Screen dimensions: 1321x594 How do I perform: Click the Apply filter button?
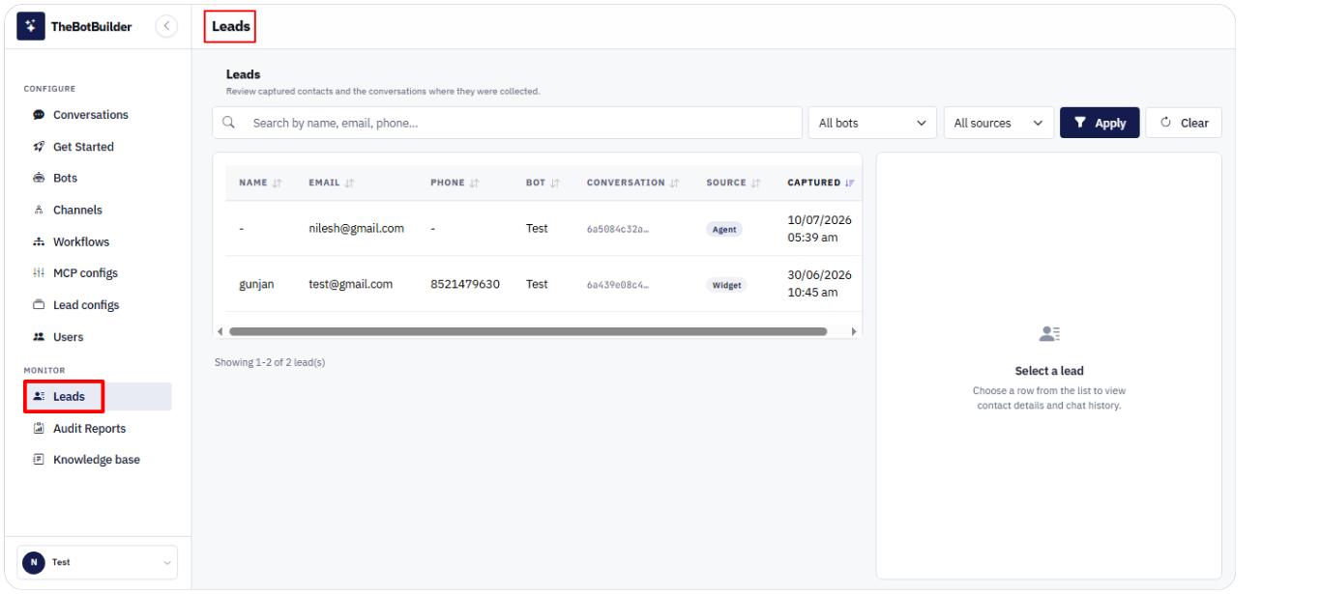[x=1100, y=123]
